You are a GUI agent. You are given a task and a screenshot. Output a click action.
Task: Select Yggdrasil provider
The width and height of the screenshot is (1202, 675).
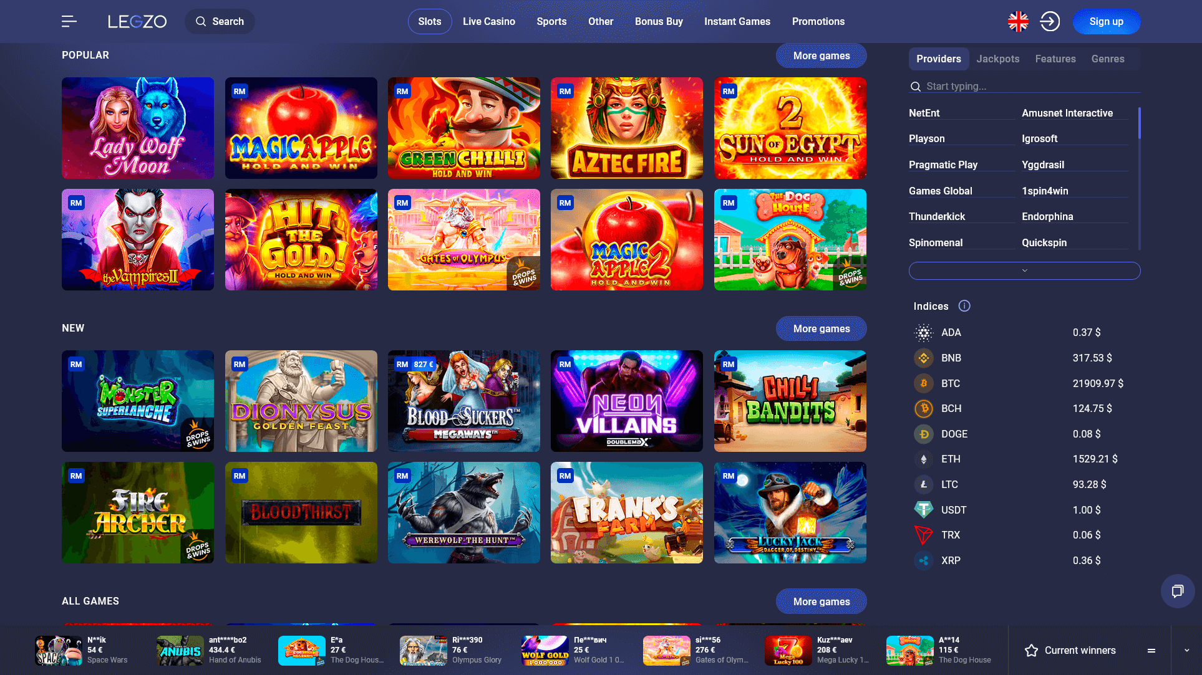(x=1043, y=165)
